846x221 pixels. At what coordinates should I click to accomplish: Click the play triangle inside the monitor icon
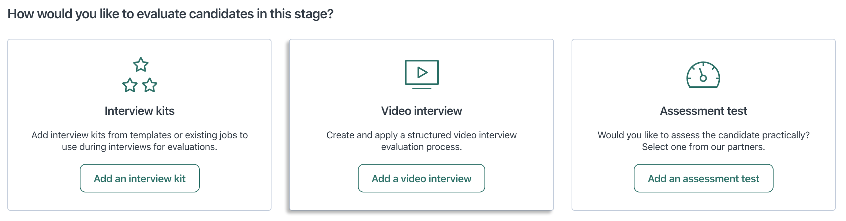pos(422,72)
